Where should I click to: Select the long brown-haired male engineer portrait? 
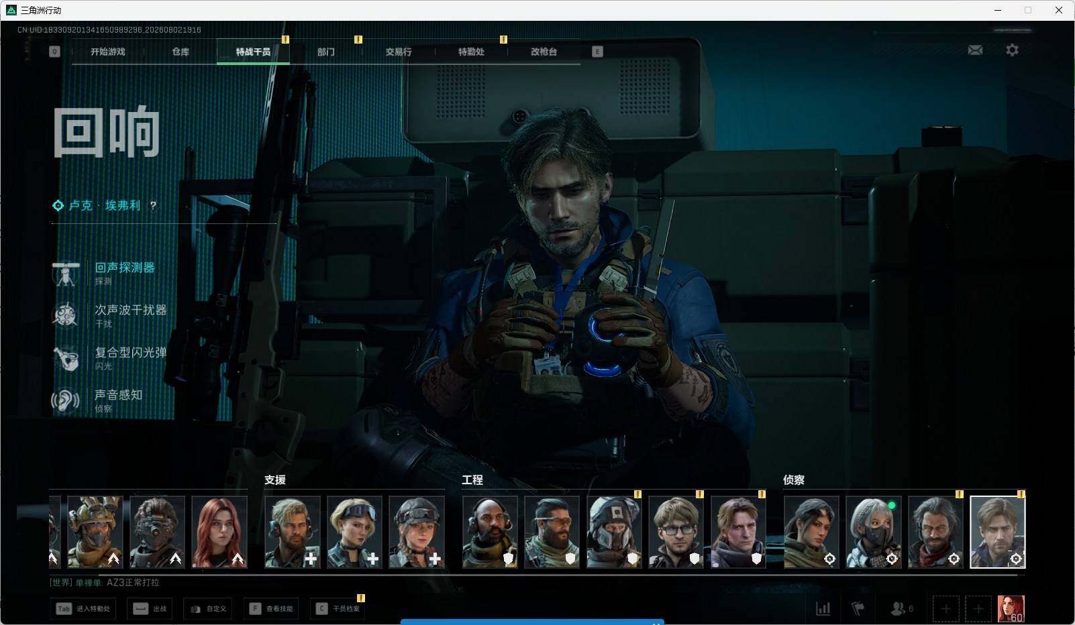(738, 532)
